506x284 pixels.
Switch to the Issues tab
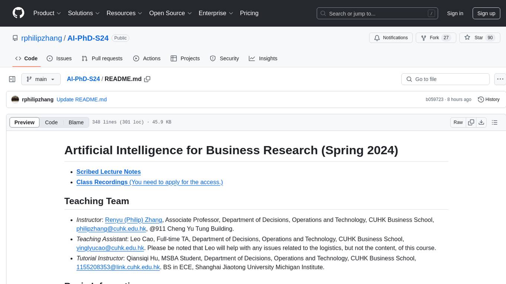[59, 58]
